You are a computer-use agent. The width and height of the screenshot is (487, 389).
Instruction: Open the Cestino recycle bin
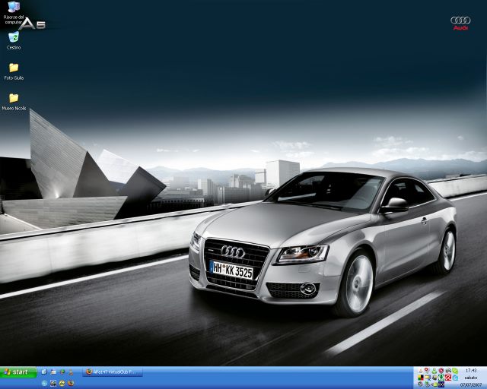[x=14, y=38]
